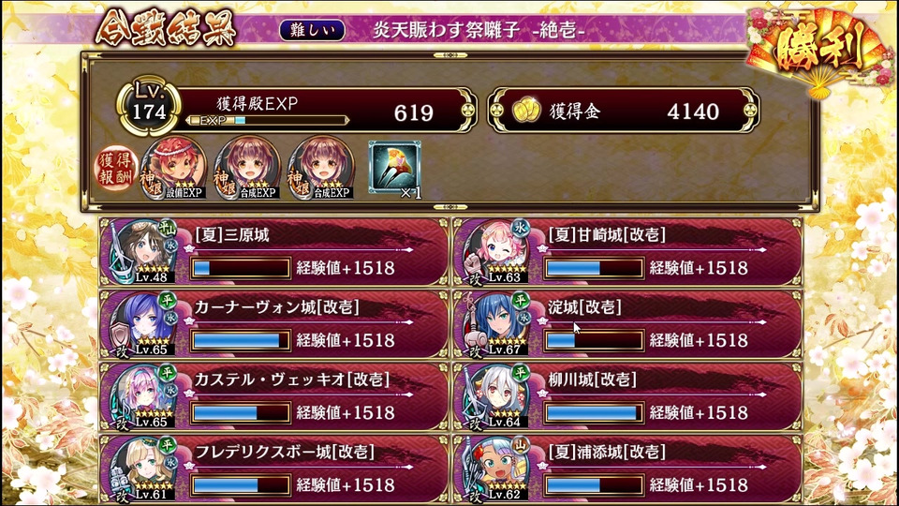Select the red-haired 設備EXP reward portrait

(x=174, y=169)
